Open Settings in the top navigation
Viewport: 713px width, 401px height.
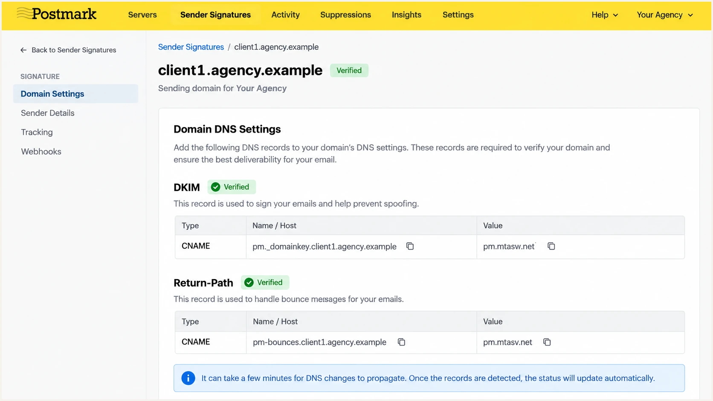point(458,15)
